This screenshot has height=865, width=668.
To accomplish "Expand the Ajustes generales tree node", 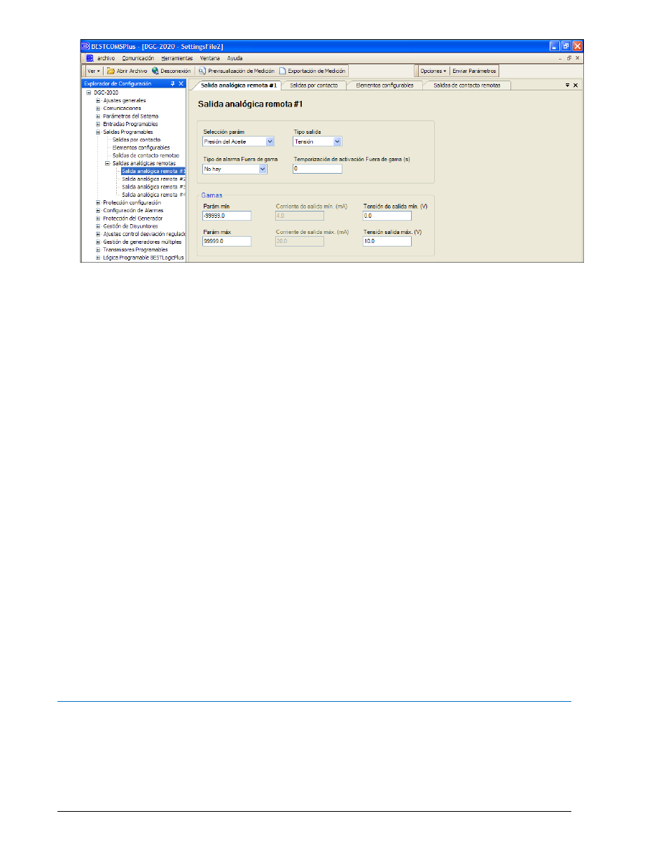I will click(98, 100).
